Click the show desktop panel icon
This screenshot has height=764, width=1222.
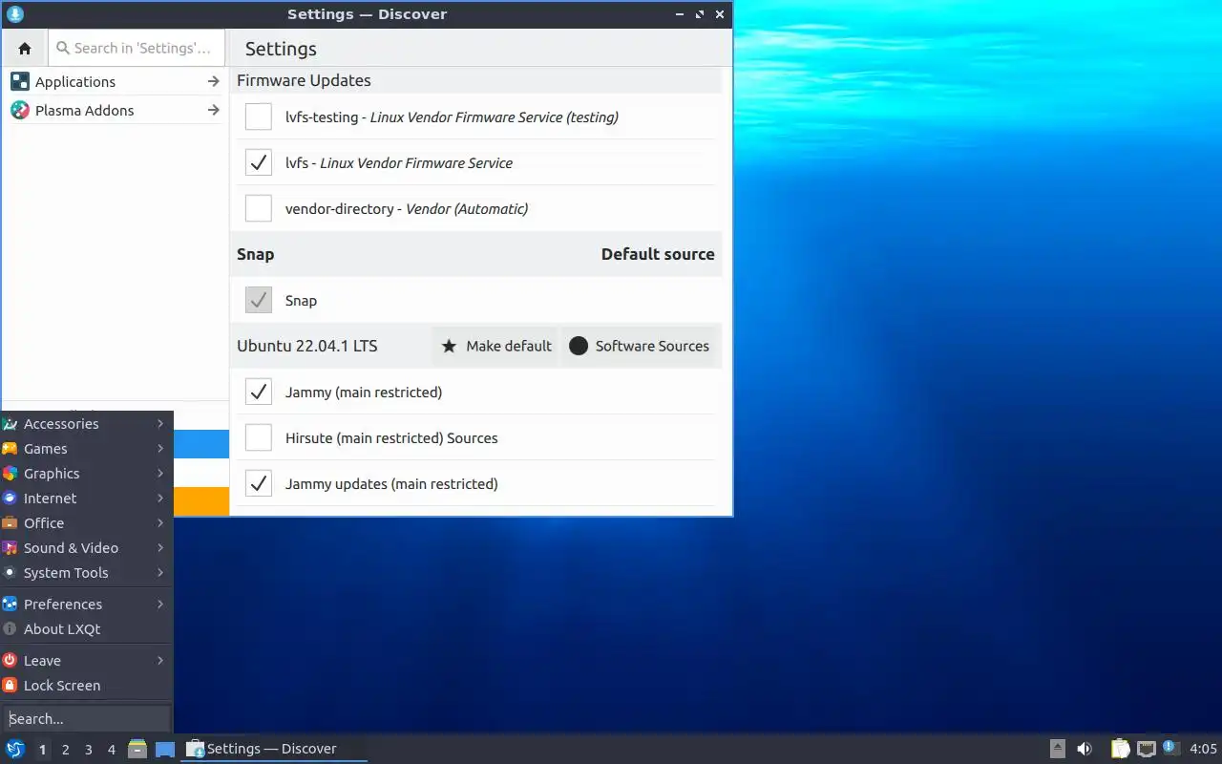click(x=165, y=749)
